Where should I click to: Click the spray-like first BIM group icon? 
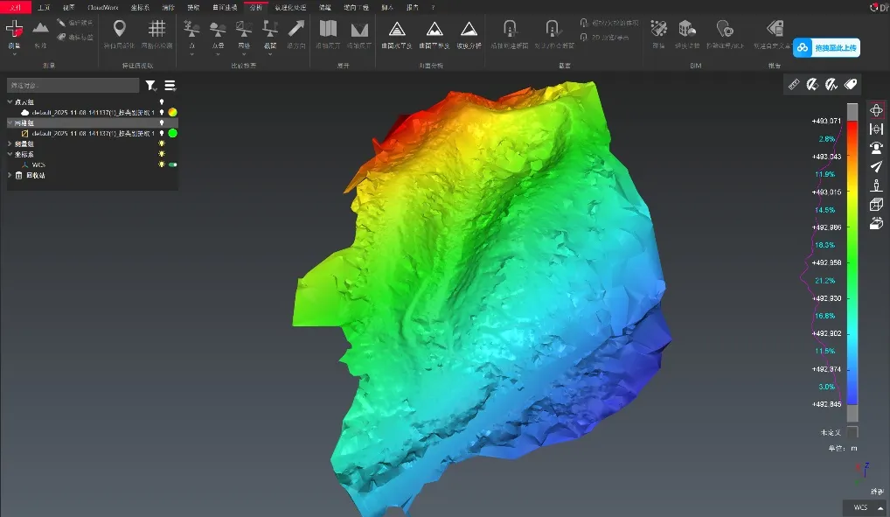[x=658, y=28]
